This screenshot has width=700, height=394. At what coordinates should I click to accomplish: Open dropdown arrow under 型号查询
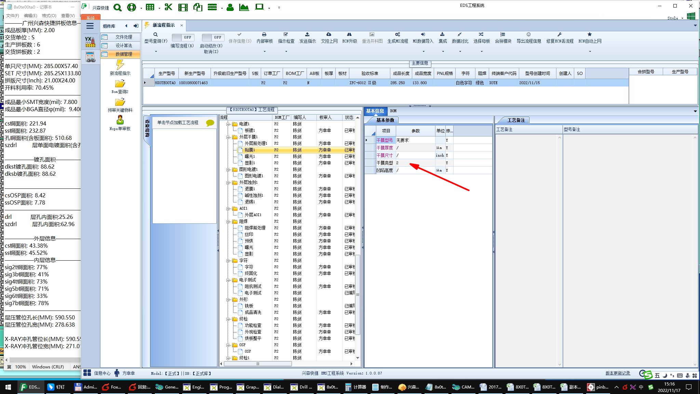[x=156, y=52]
